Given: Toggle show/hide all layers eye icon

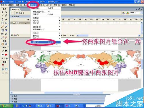Looking at the screenshot, I should click(x=28, y=20).
